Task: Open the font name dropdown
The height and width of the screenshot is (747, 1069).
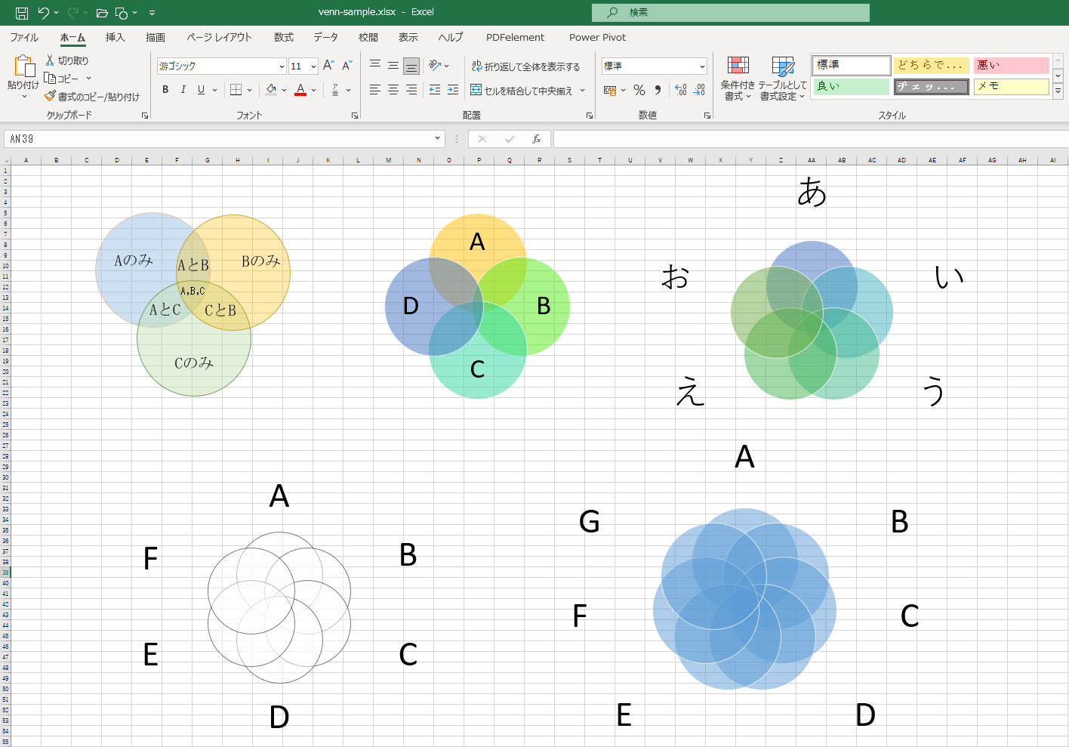Action: click(x=282, y=66)
